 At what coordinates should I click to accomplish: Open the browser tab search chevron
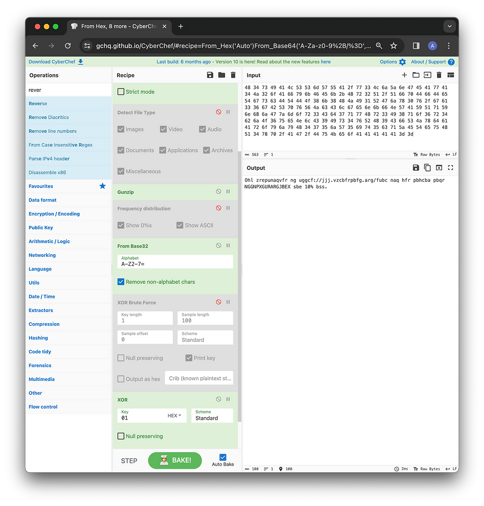[x=449, y=27]
